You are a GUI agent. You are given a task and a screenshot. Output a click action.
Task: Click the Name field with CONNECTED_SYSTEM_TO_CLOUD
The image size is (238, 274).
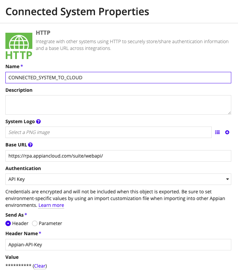118,78
